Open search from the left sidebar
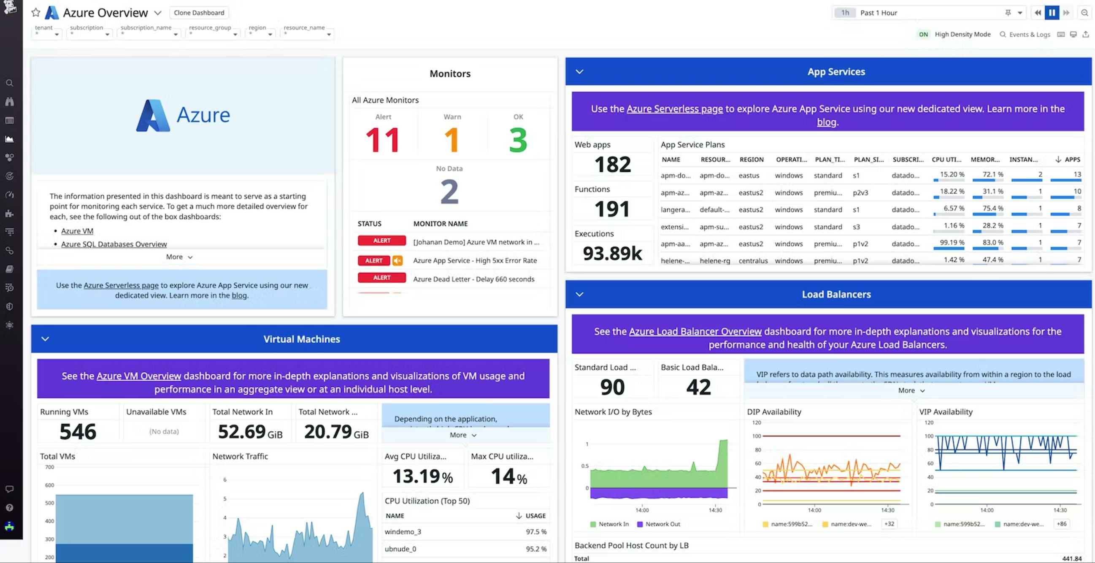This screenshot has height=563, width=1095. click(10, 83)
